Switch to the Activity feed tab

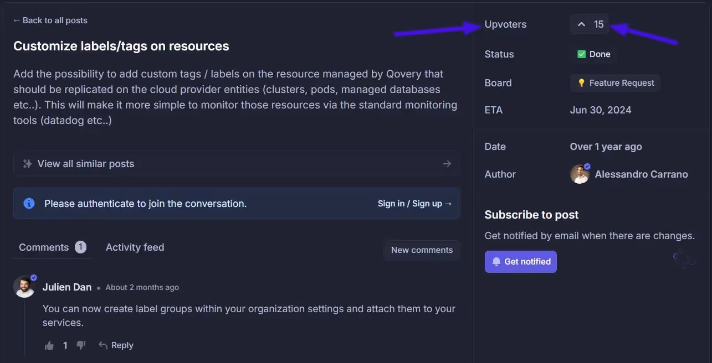[x=135, y=247]
